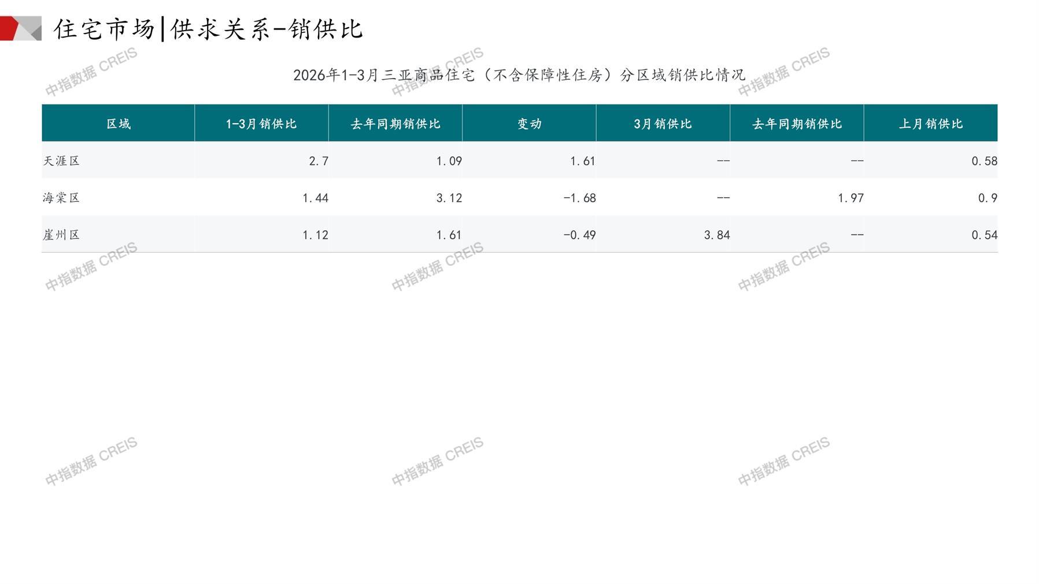Click the 2.7 value in the 天涯区 row

pos(318,161)
